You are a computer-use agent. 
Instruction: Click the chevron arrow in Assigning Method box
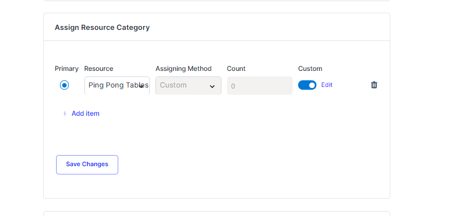pyautogui.click(x=213, y=86)
